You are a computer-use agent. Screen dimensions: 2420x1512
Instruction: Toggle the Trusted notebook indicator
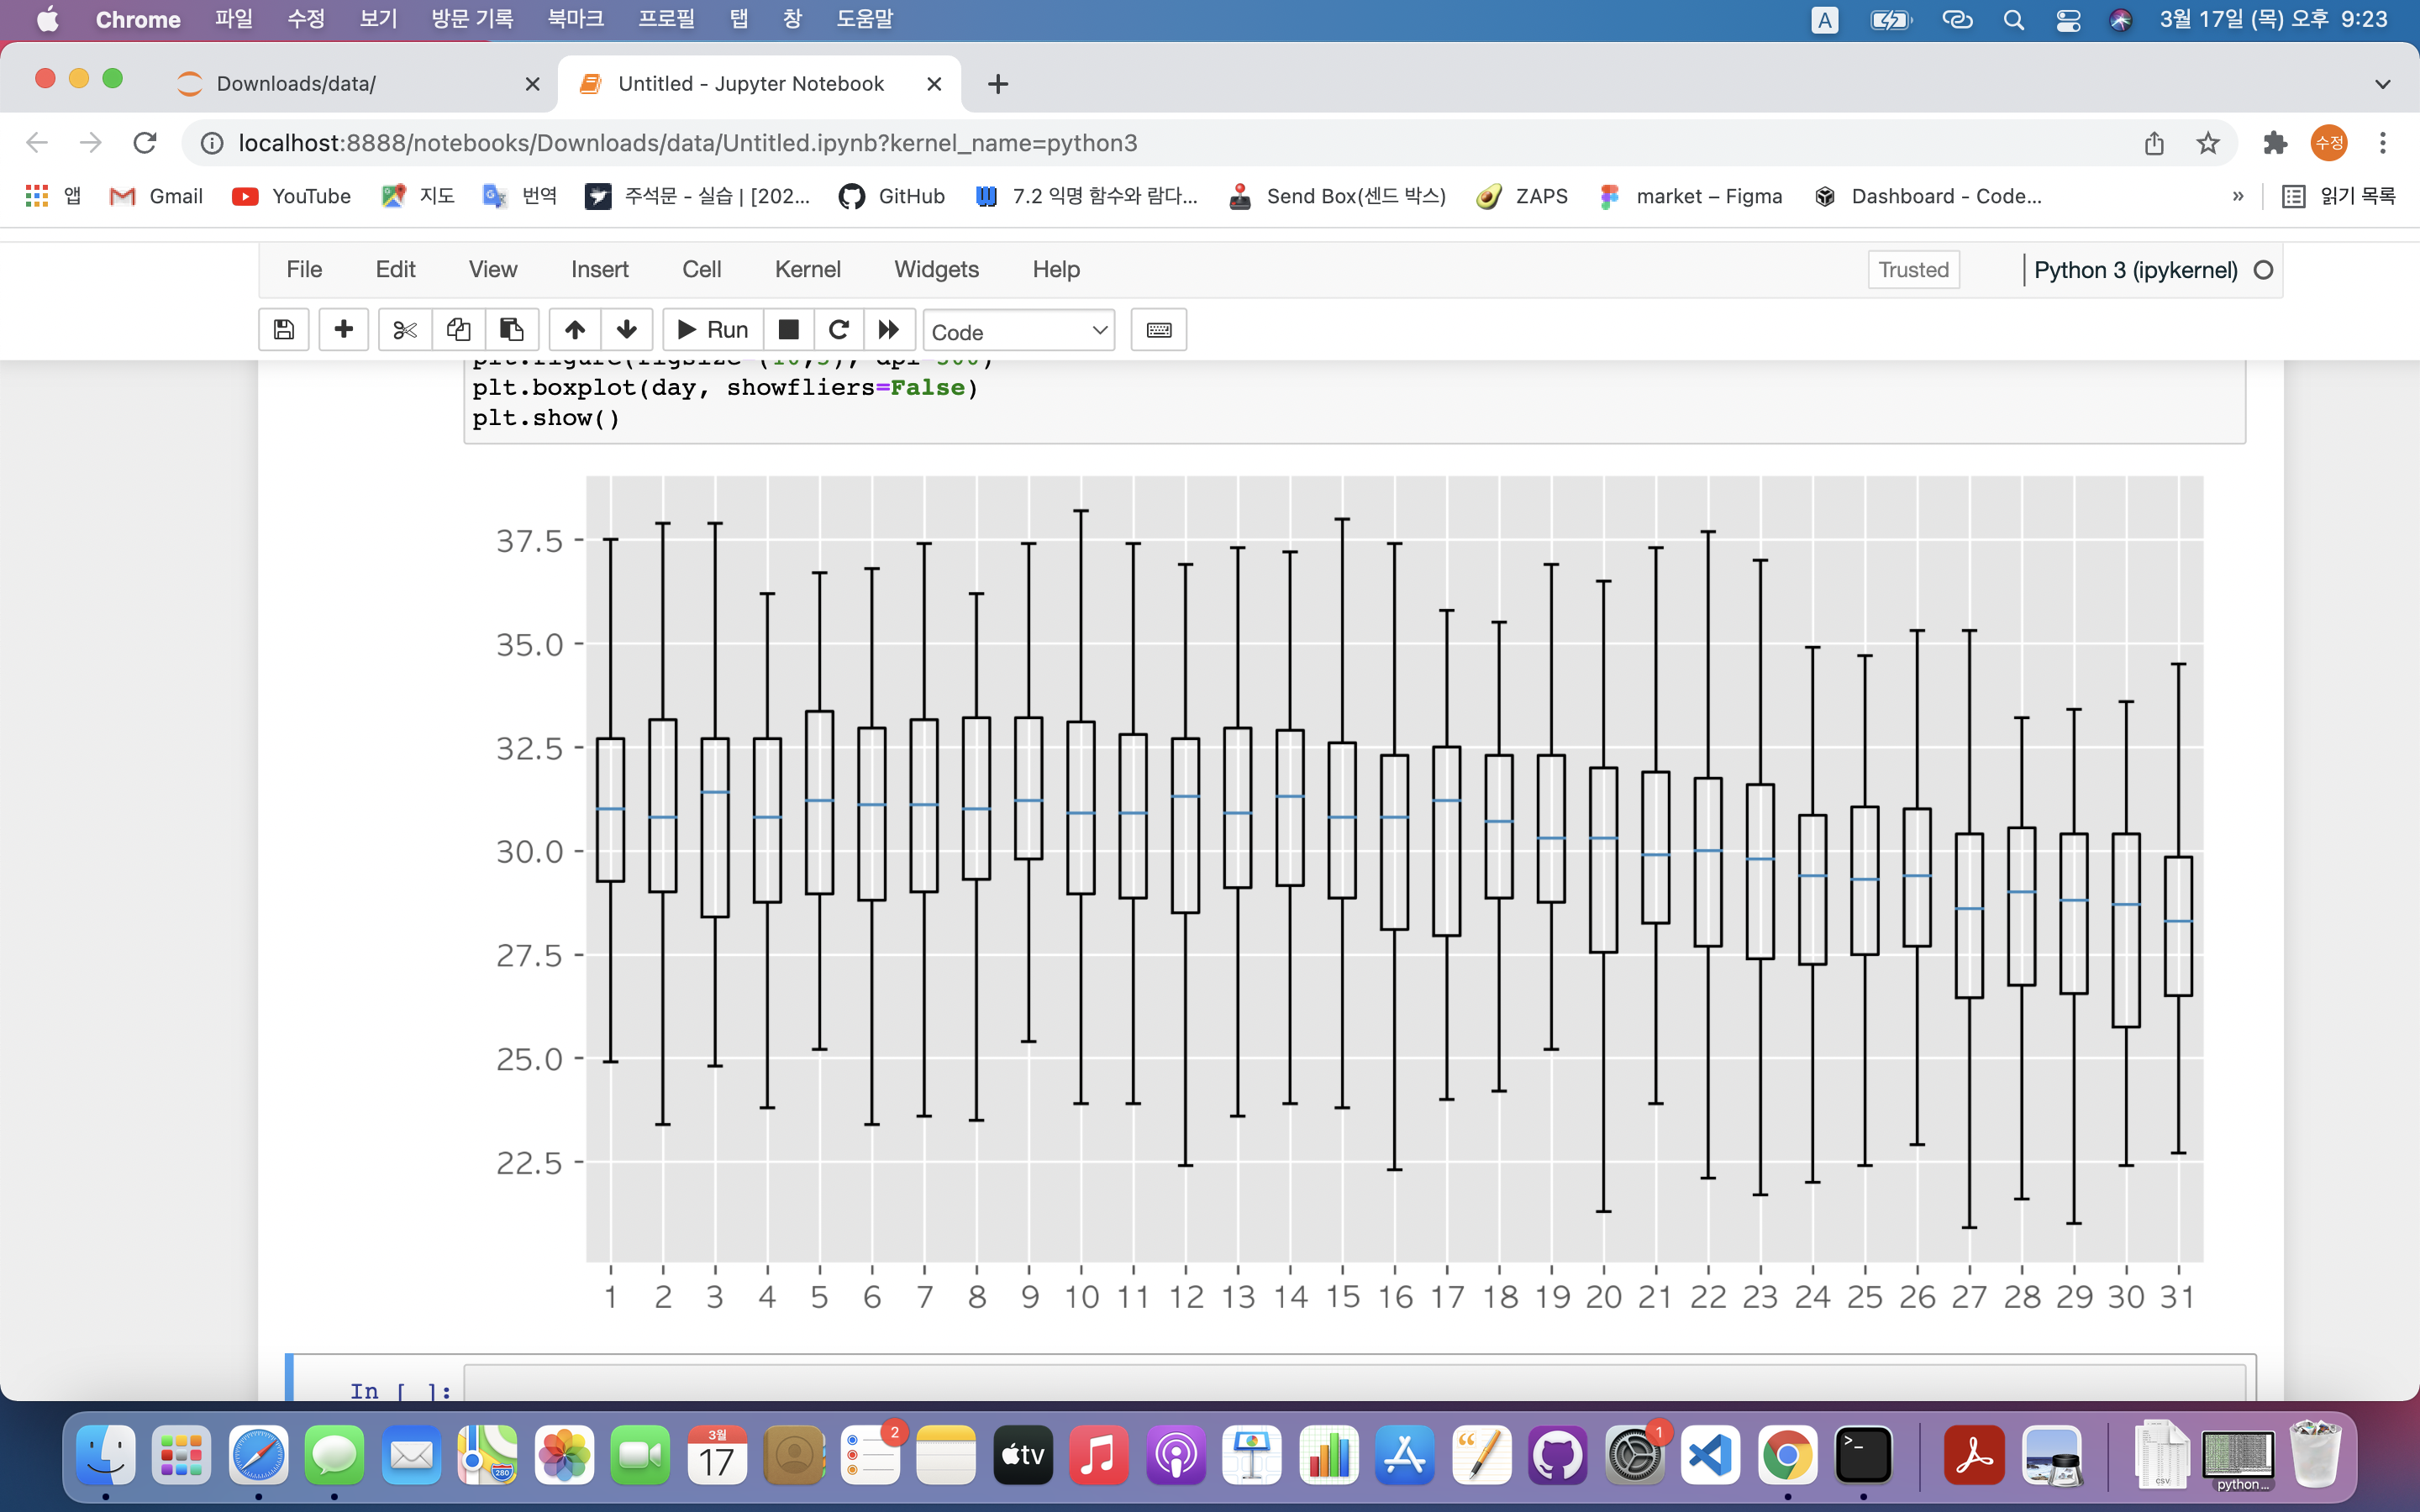[1913, 270]
